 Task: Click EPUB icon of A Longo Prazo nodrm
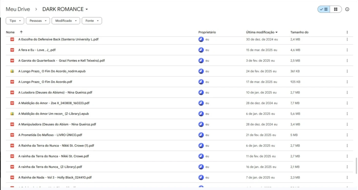[x=12, y=71]
